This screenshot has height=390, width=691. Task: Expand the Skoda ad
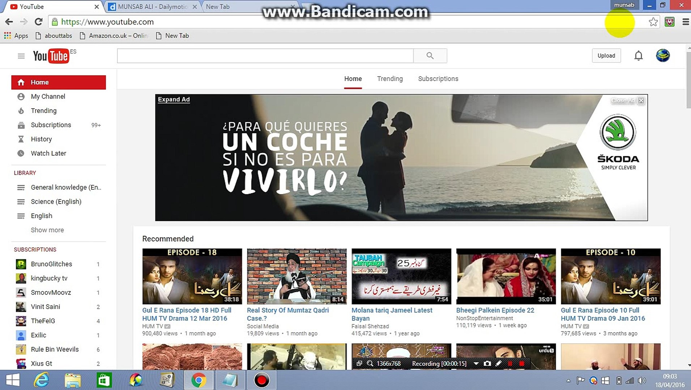coord(174,99)
